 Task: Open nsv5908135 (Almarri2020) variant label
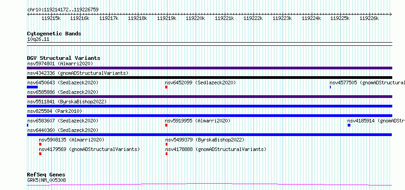tap(71, 140)
